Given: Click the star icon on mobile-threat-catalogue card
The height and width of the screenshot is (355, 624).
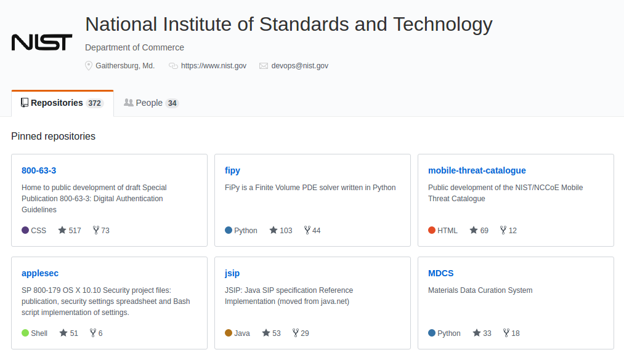Looking at the screenshot, I should coord(474,230).
